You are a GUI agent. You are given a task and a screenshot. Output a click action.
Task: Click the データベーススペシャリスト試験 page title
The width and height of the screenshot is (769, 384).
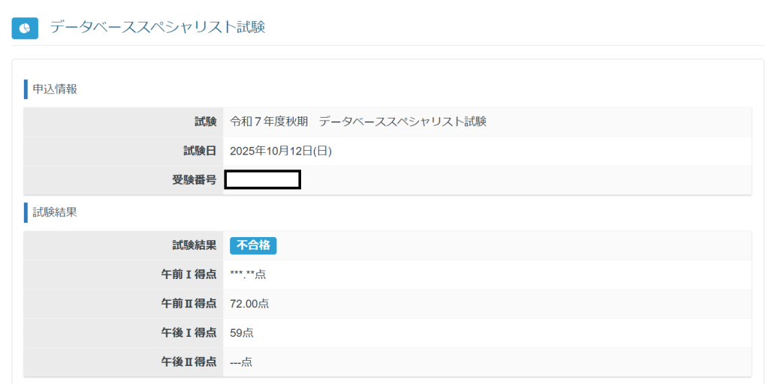(x=158, y=27)
